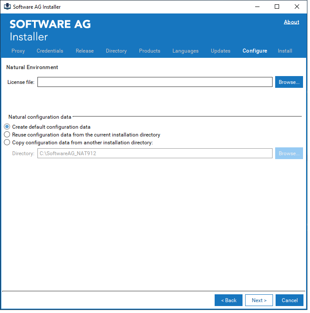Click inside the License file text field

[x=155, y=82]
